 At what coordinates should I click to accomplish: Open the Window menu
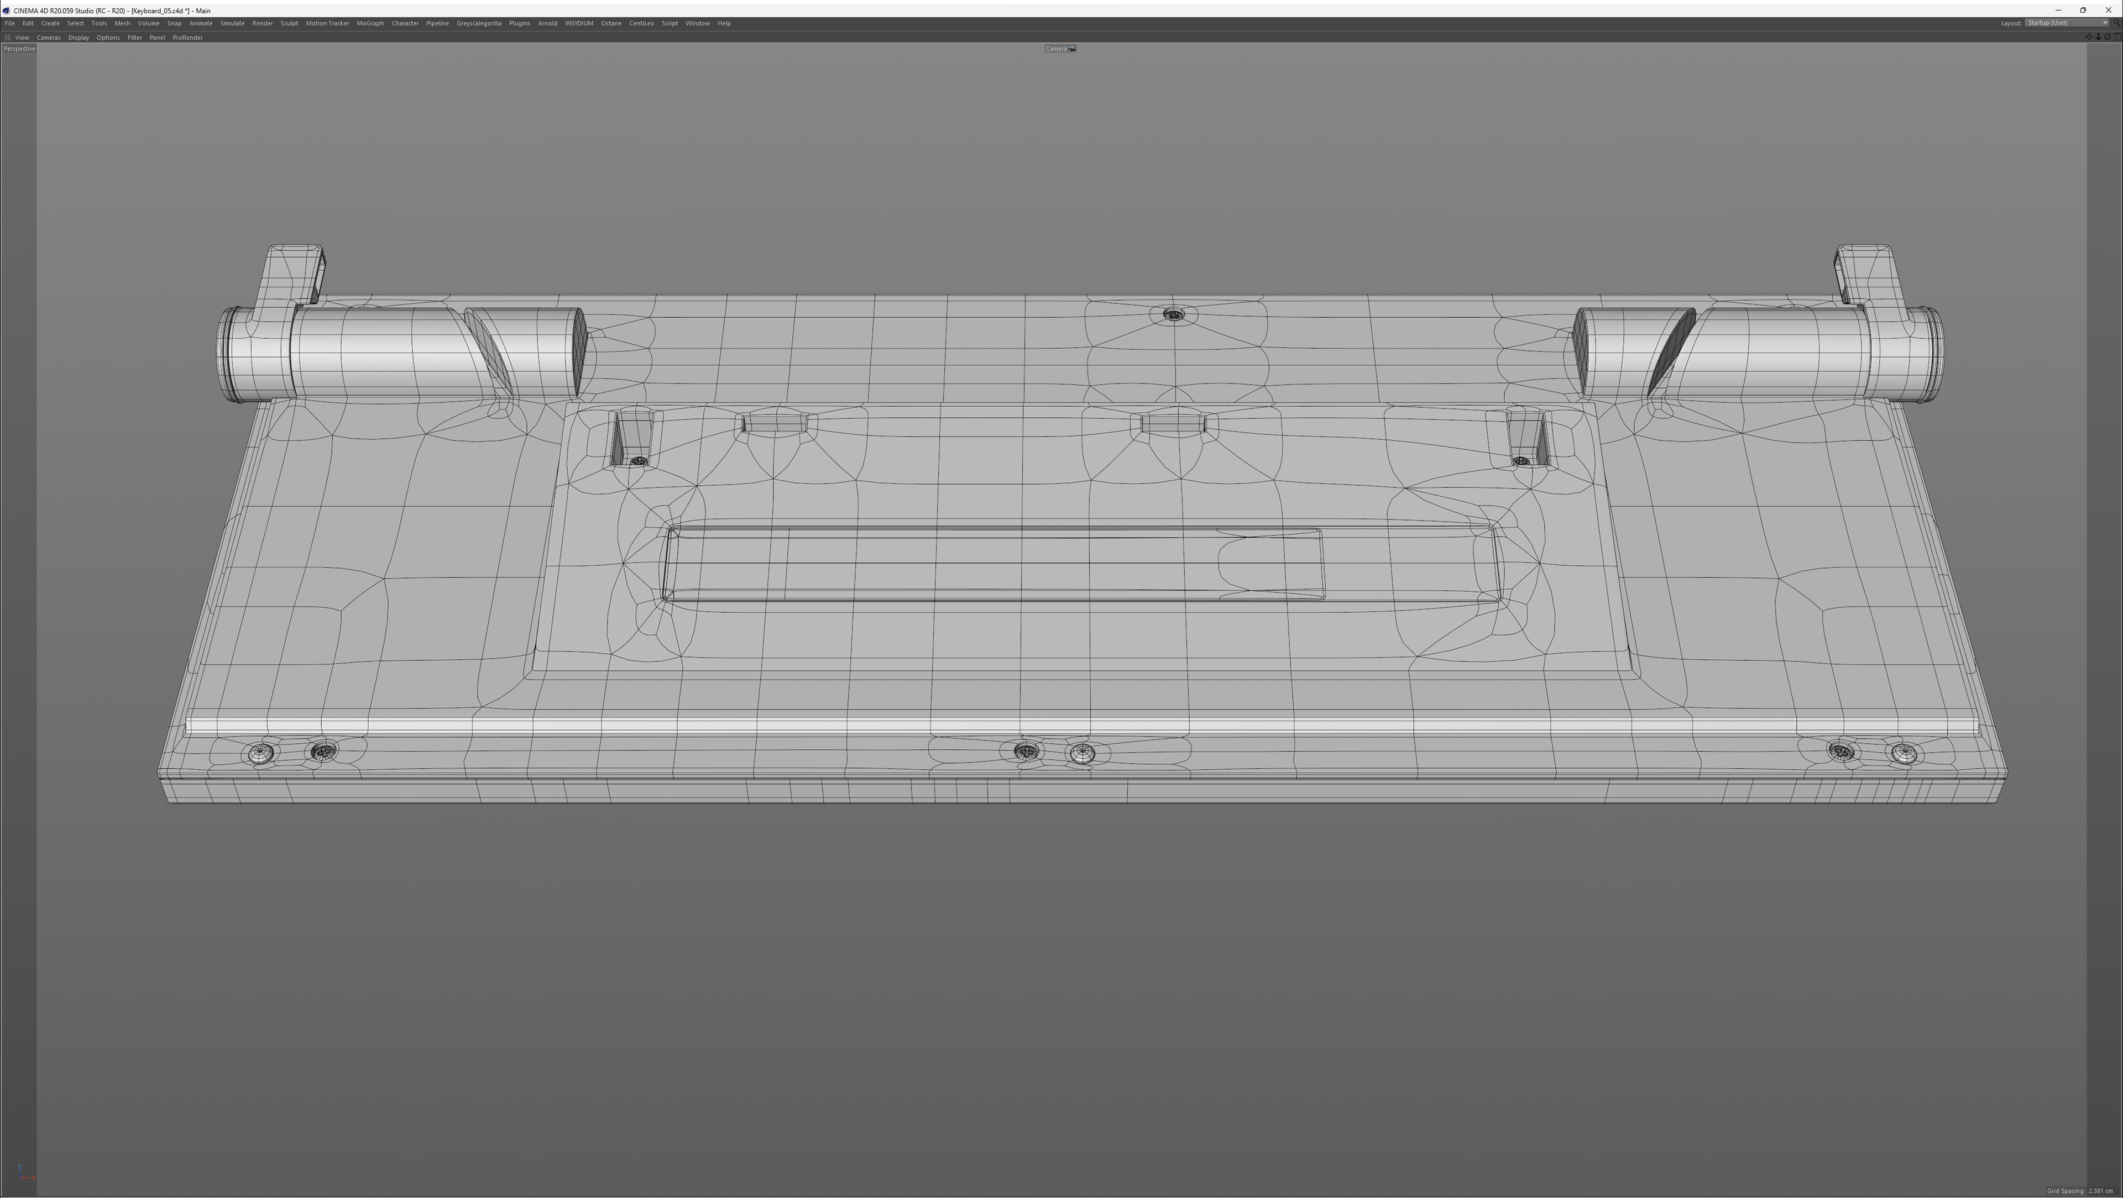coord(697,23)
